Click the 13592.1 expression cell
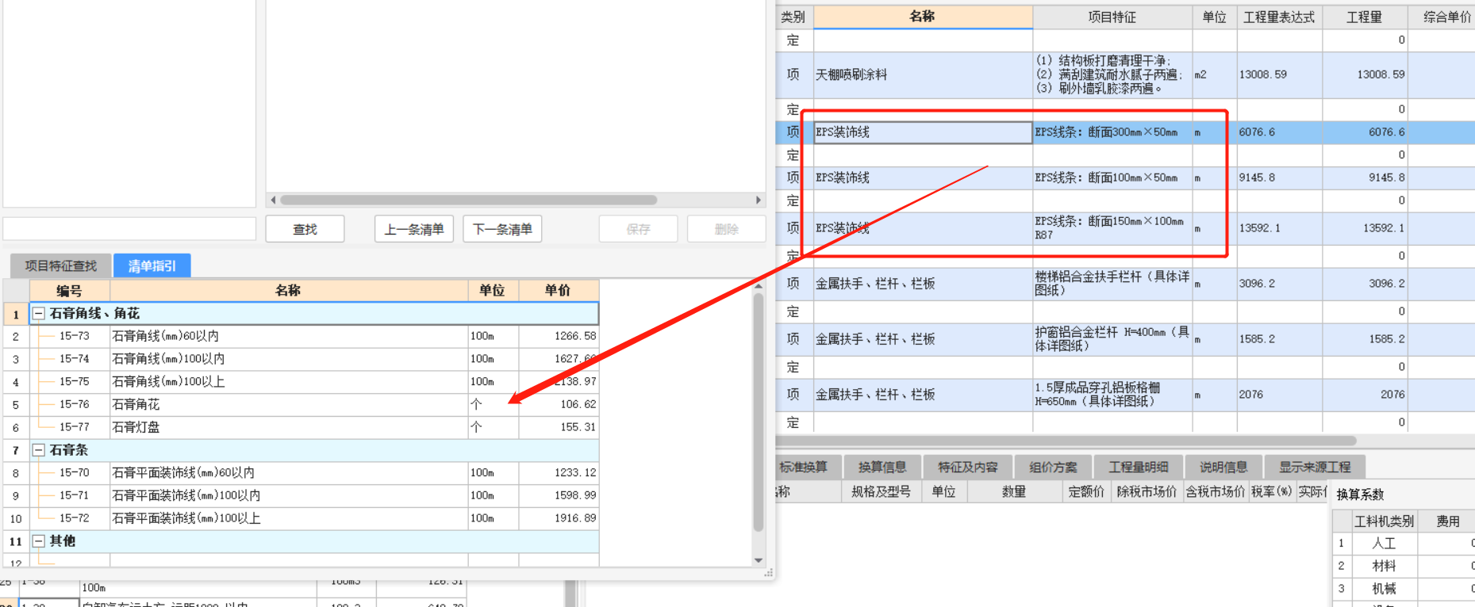This screenshot has height=607, width=1475. (1279, 228)
